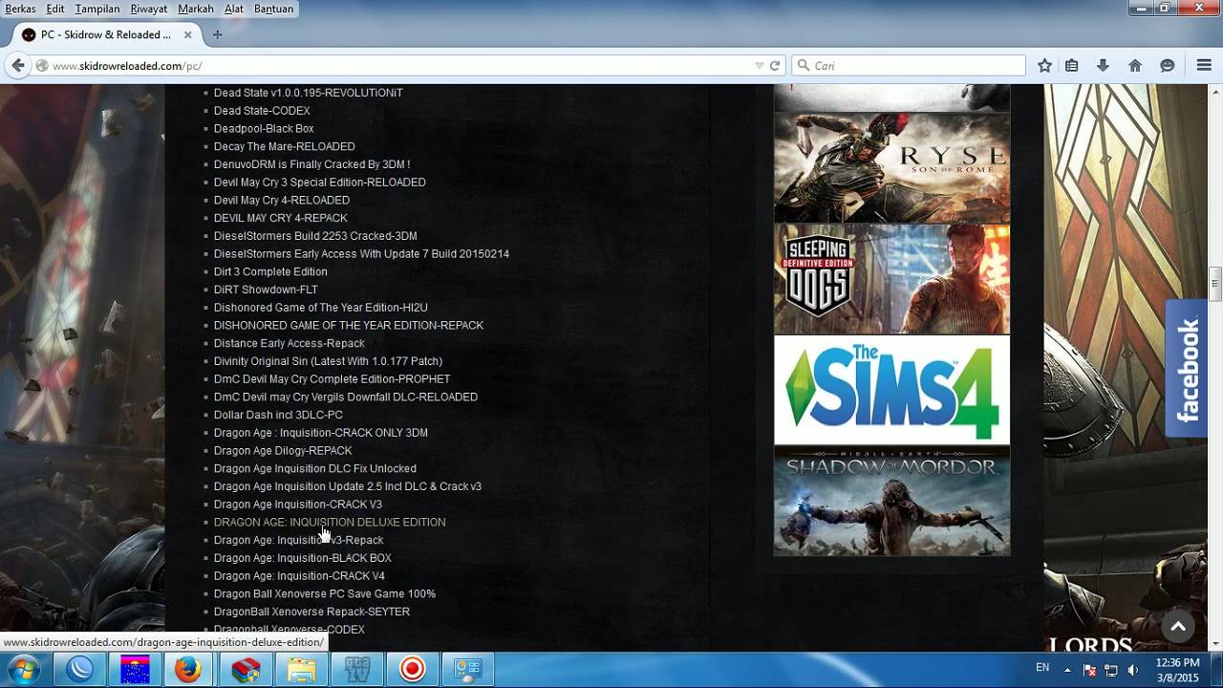Open DRAGON AGE: INQUISITION DELUXE EDITION link

point(330,522)
